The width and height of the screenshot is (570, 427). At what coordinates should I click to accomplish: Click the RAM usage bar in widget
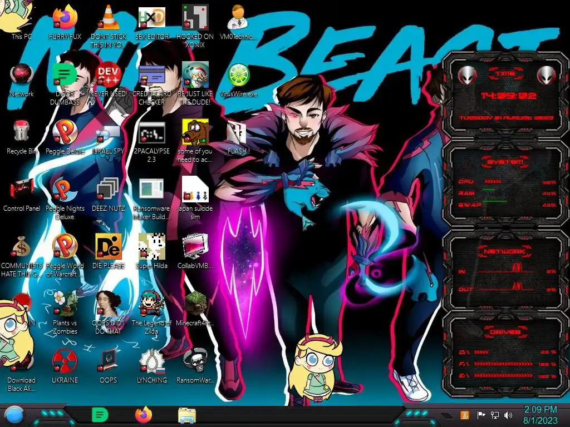[x=489, y=190]
